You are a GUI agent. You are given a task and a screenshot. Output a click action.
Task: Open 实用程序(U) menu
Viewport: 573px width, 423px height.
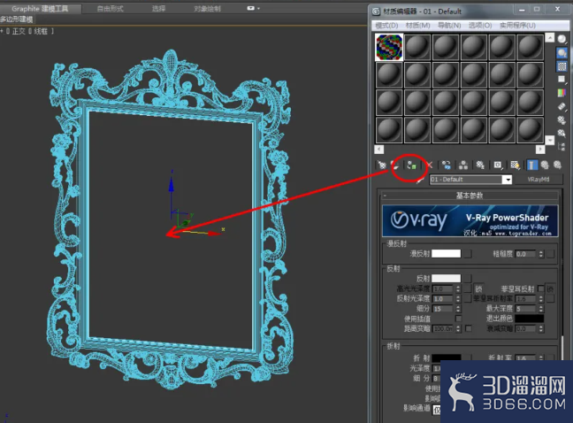(x=517, y=26)
